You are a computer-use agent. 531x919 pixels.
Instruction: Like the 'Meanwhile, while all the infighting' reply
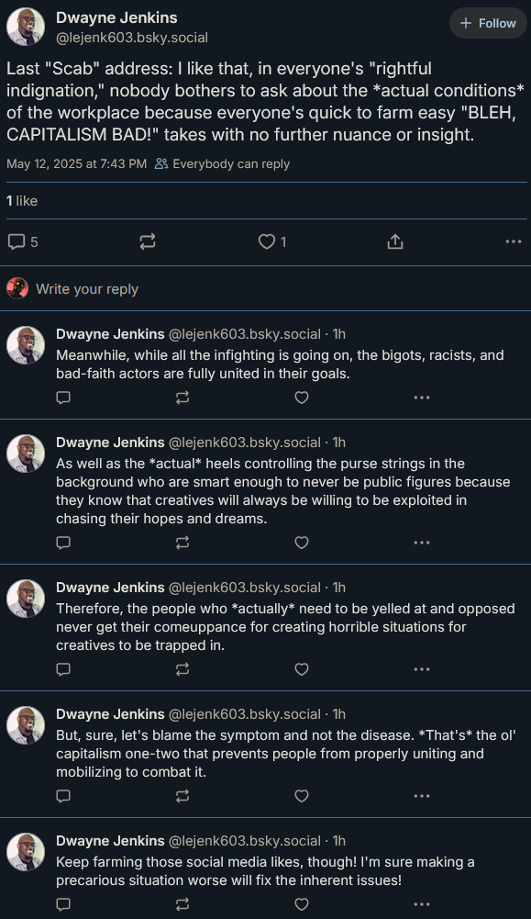[x=302, y=398]
